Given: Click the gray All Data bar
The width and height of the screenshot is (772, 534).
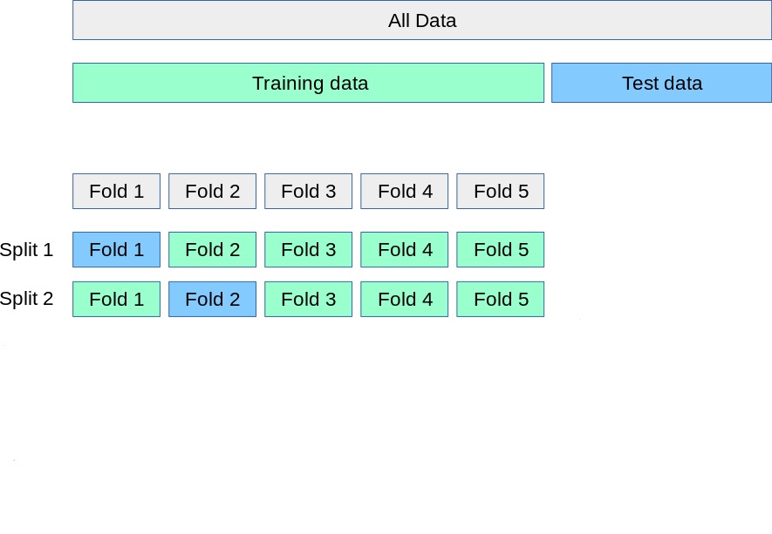Looking at the screenshot, I should tap(421, 21).
